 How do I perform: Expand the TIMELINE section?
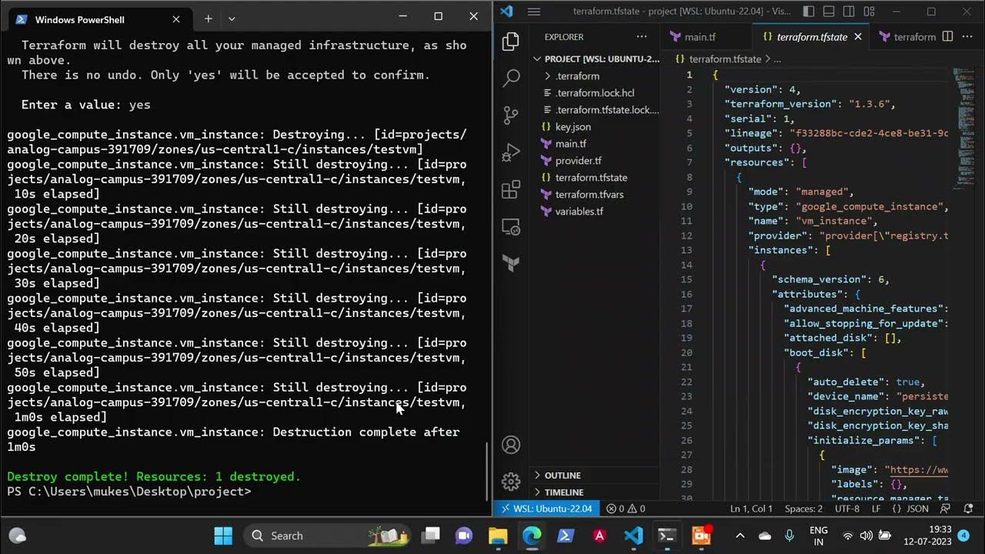click(x=596, y=492)
